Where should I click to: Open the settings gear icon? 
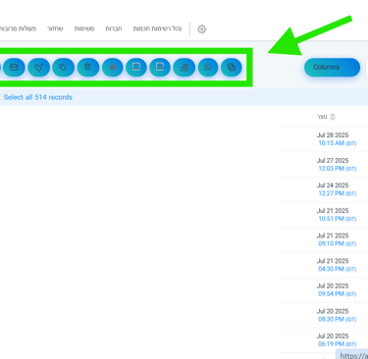click(202, 29)
